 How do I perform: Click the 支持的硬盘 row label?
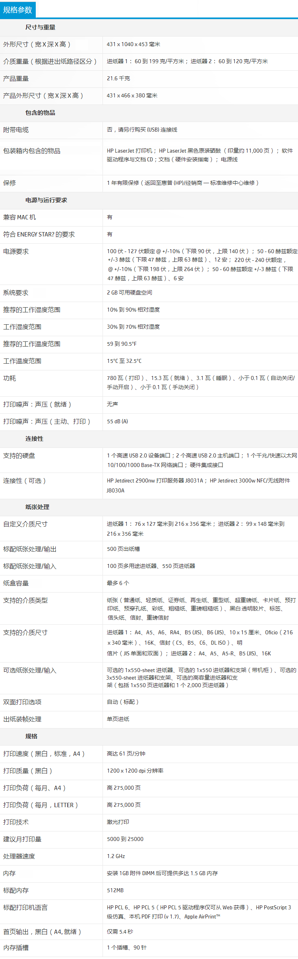tap(19, 456)
